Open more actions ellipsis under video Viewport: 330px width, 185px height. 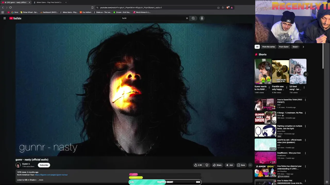click(x=250, y=165)
